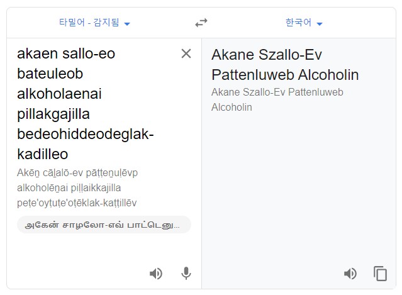Start voice input with microphone
The width and height of the screenshot is (402, 295).
click(186, 273)
